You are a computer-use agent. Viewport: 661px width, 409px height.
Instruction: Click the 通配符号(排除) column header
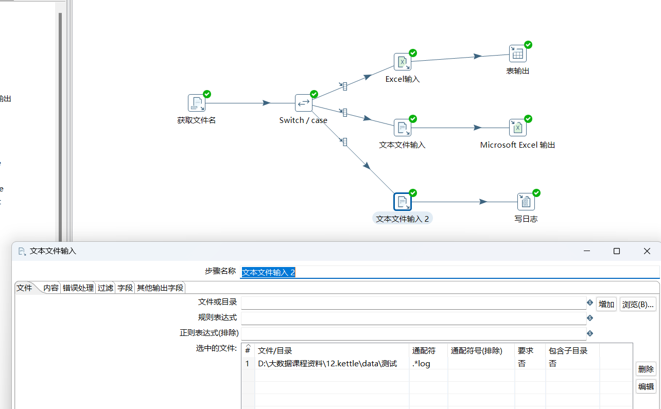coord(481,350)
